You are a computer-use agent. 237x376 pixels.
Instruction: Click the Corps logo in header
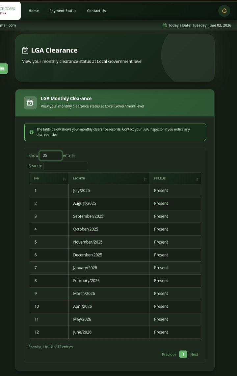pos(9,11)
